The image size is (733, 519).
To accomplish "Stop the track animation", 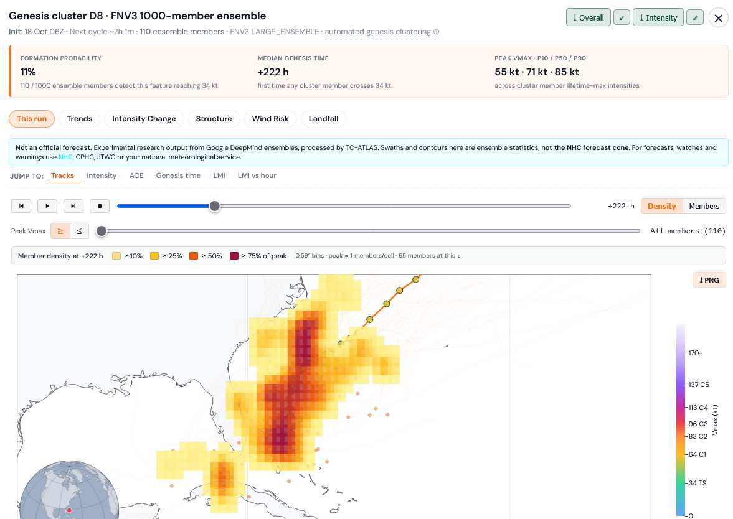I will [x=100, y=206].
